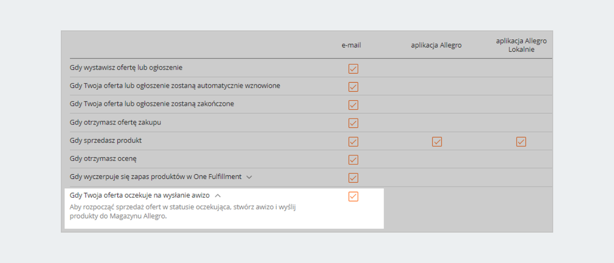Toggle e-mail checkbox for automatycznie wznowione row
The image size is (614, 263).
point(353,87)
